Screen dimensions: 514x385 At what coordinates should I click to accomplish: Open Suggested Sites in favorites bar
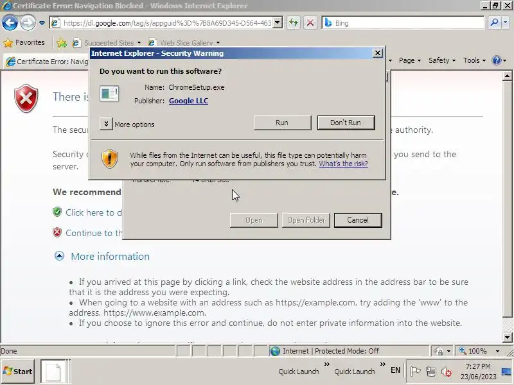[107, 43]
